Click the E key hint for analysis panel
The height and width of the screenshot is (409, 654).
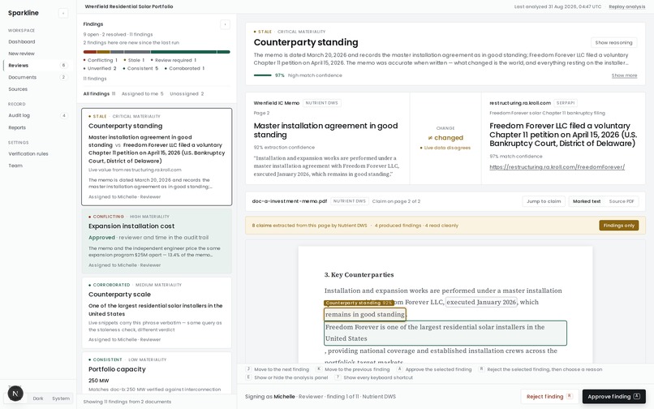coord(248,377)
